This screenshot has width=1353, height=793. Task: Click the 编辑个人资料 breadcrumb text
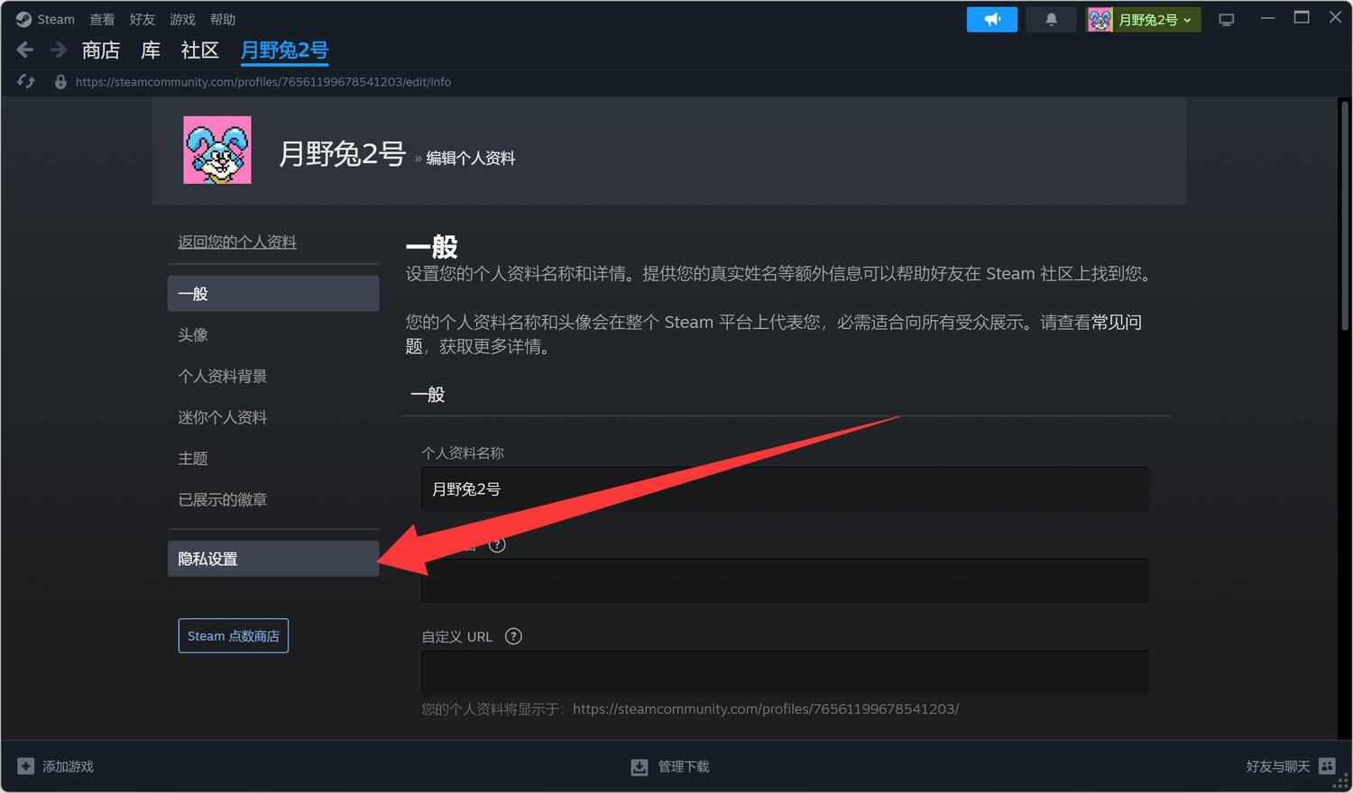(471, 158)
